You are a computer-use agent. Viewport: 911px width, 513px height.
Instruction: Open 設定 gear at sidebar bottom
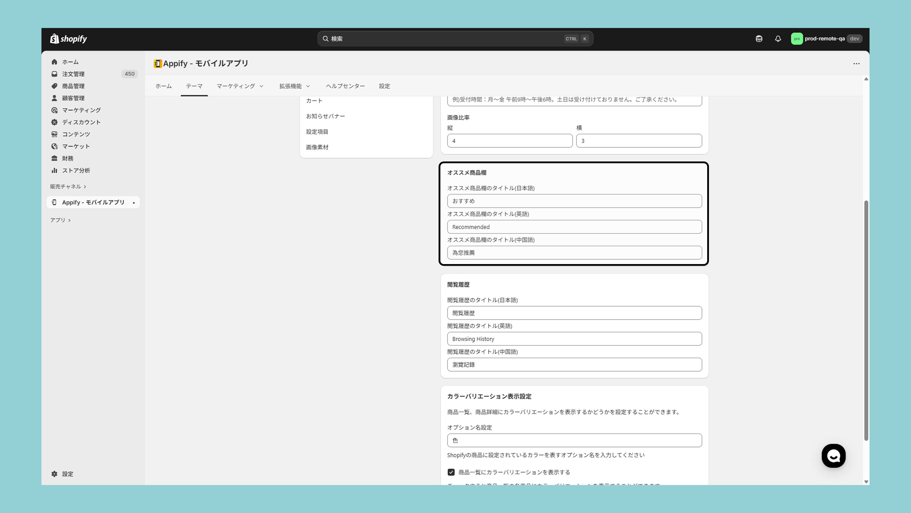(63, 474)
